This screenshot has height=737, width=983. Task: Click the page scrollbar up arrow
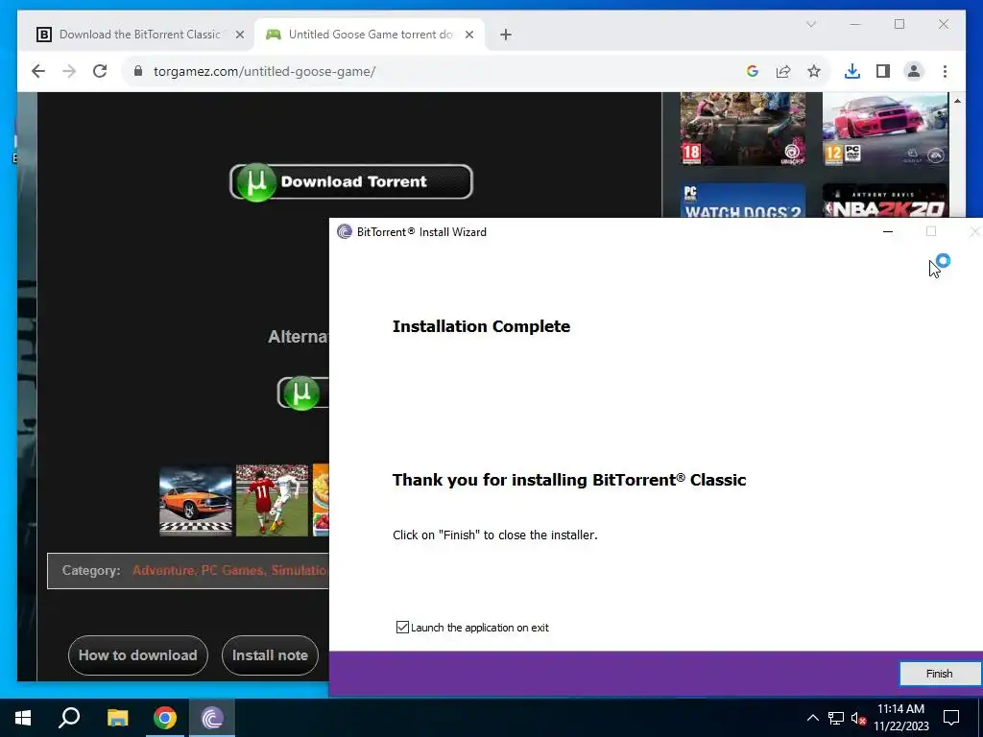click(x=957, y=100)
